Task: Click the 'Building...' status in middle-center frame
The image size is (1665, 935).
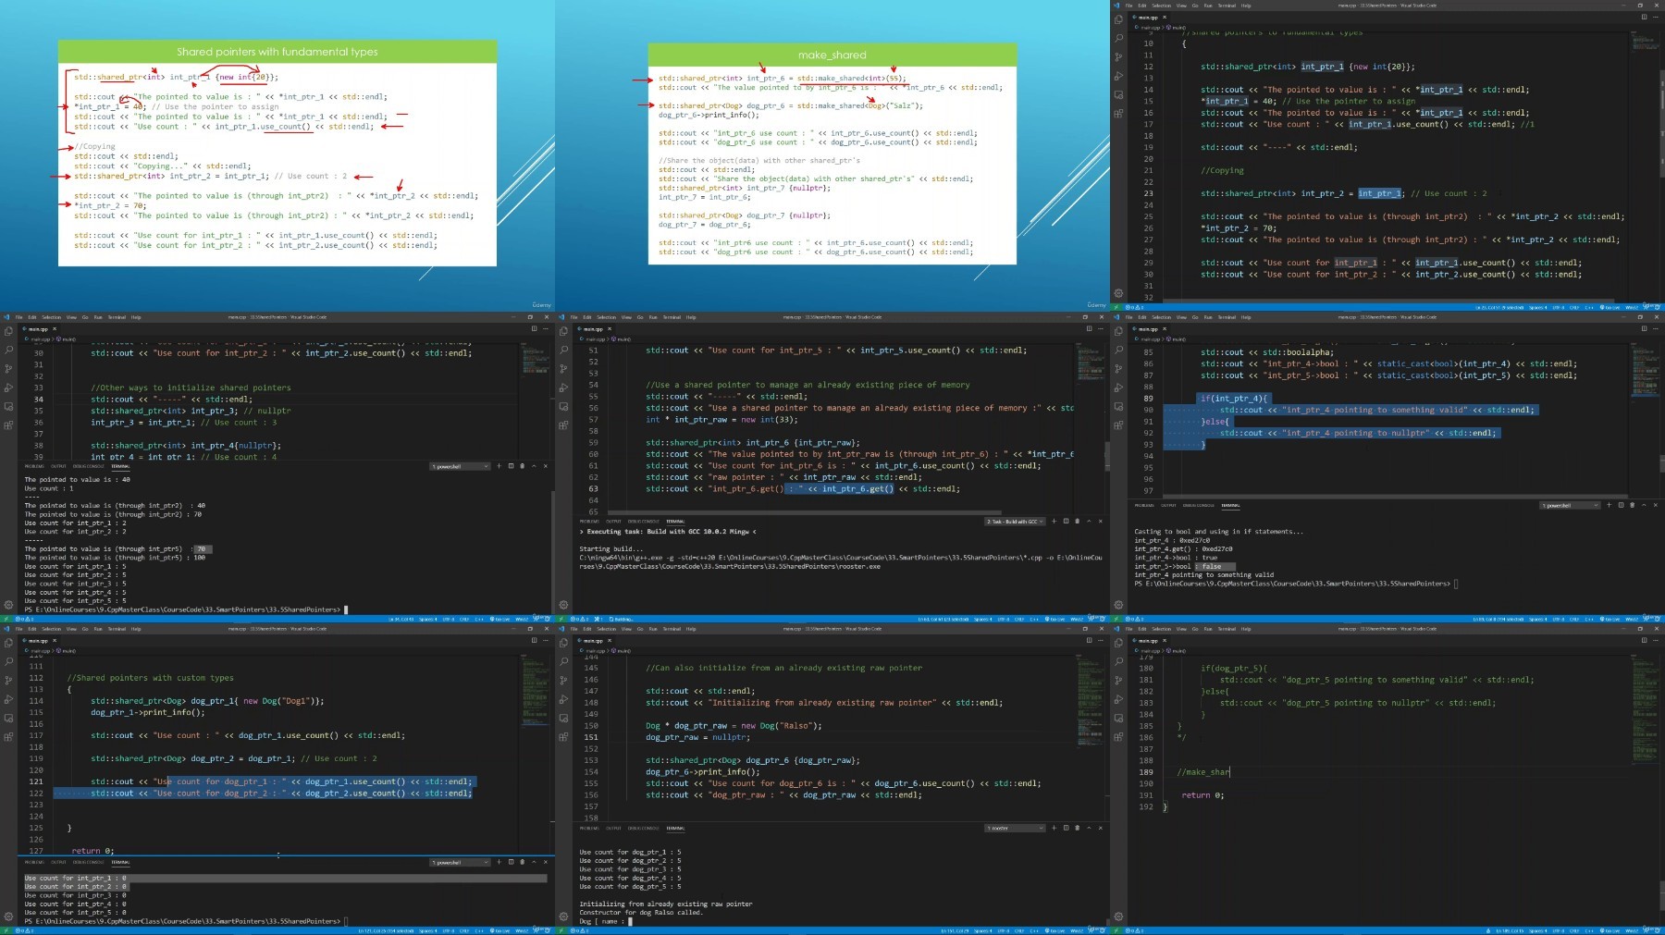Action: [x=622, y=619]
